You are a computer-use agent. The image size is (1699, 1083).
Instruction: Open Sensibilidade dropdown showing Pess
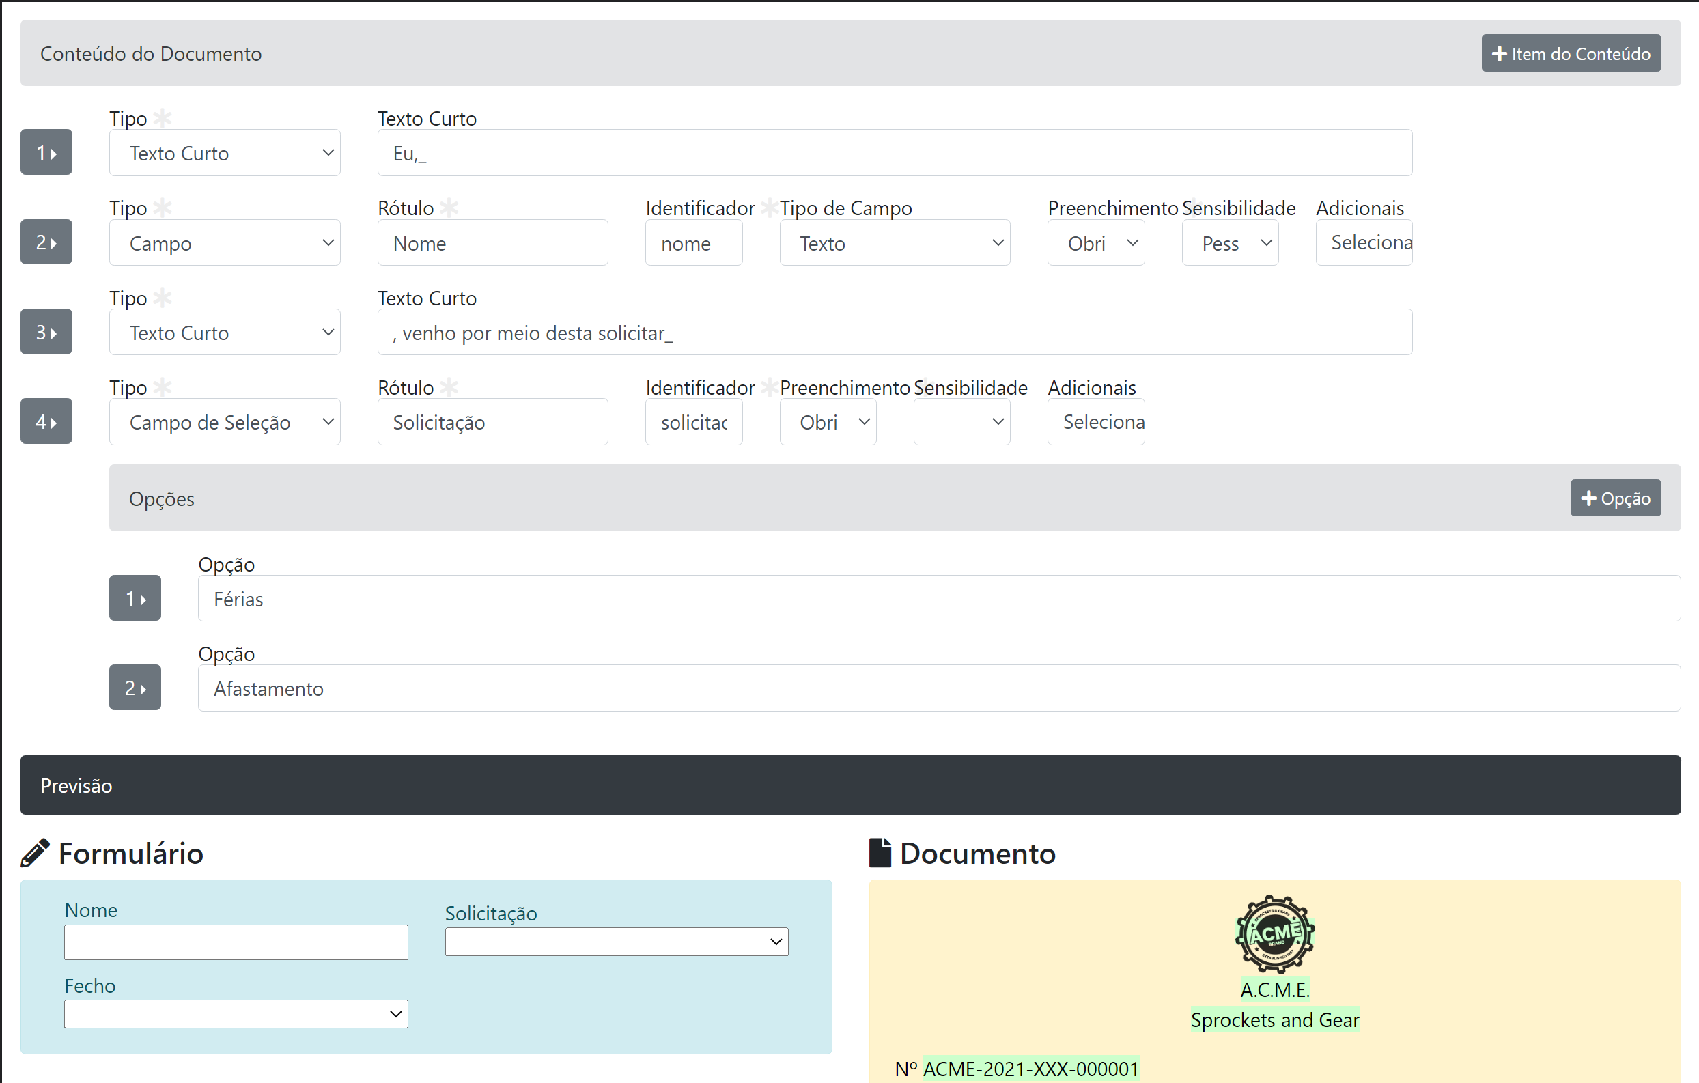[1229, 242]
